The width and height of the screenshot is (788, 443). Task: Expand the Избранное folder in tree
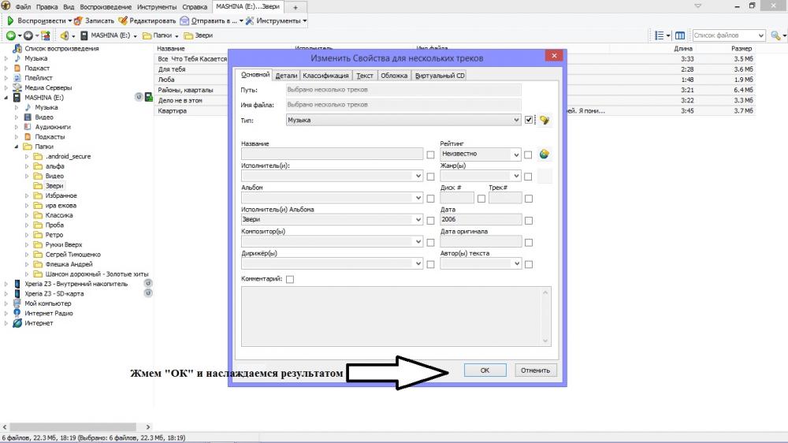[x=27, y=195]
